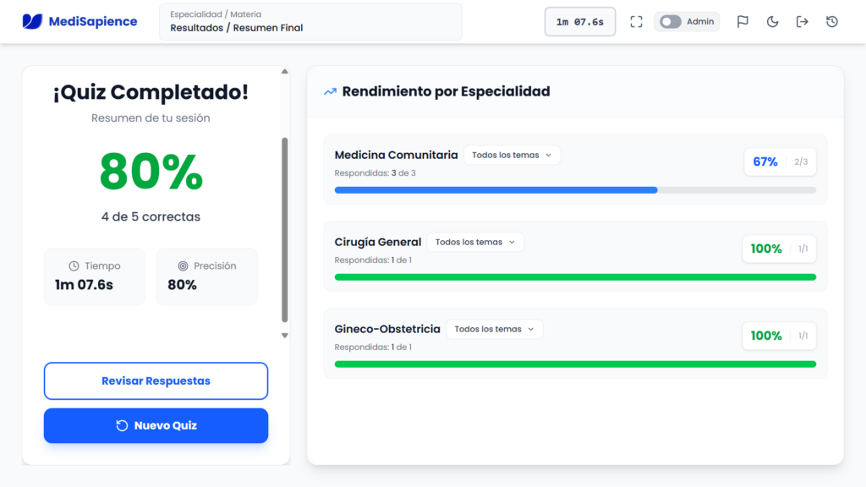Screen dimensions: 866x487
Task: Click the logout exit icon
Action: coord(802,22)
